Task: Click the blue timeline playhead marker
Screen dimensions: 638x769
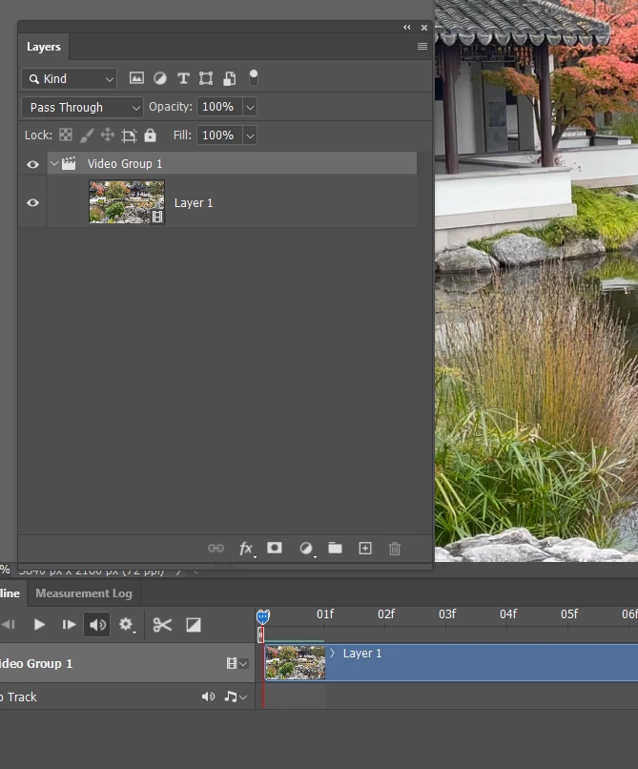Action: [263, 616]
